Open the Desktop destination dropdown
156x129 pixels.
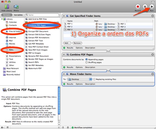point(80,79)
